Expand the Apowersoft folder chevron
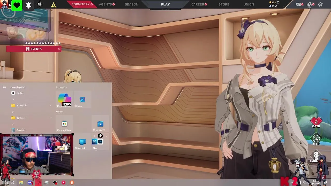 point(51,105)
